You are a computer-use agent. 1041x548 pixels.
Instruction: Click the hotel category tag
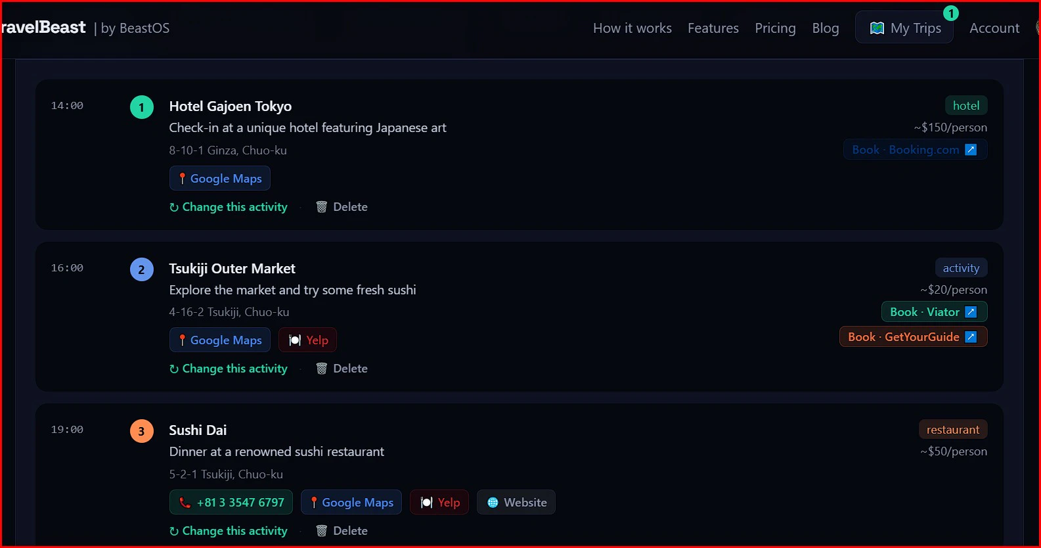click(x=966, y=106)
